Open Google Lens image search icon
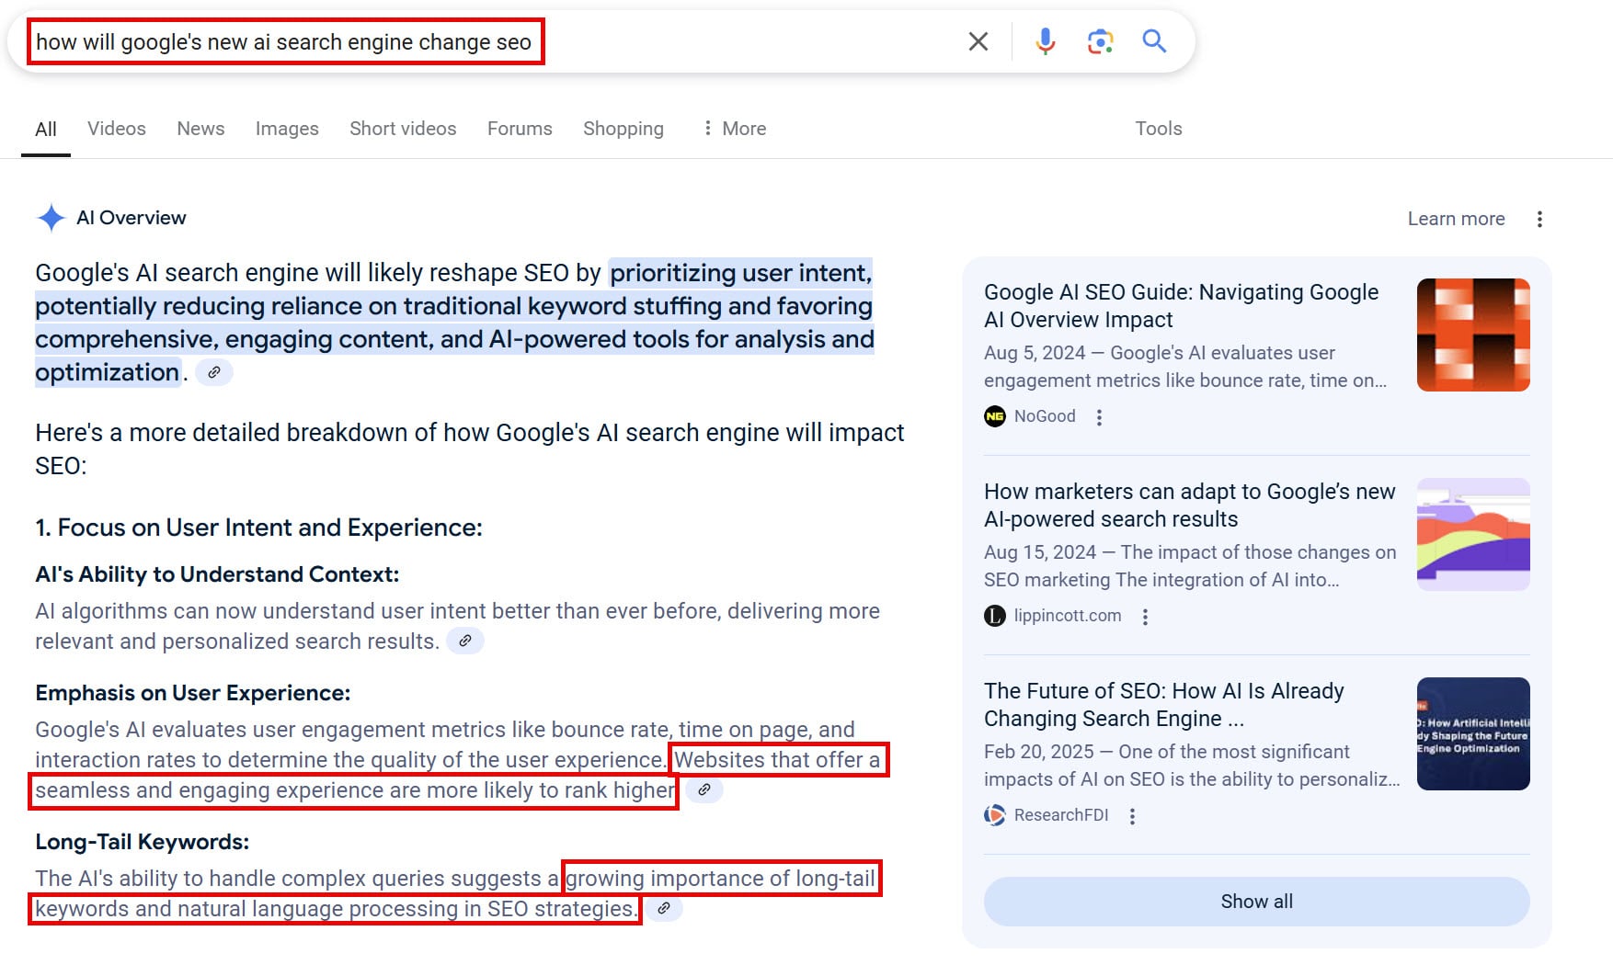Screen dimensions: 1613x965 pyautogui.click(x=1100, y=41)
